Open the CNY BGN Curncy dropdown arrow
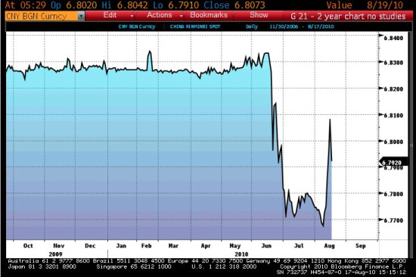This screenshot has height=277, width=416. (x=81, y=16)
